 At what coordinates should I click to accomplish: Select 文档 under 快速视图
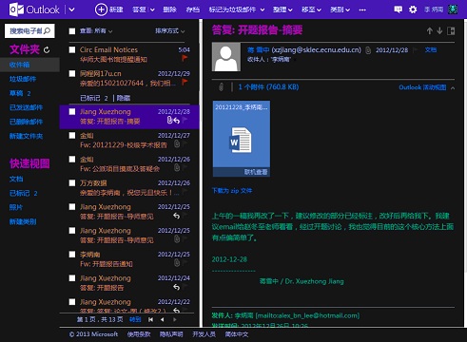(x=16, y=179)
